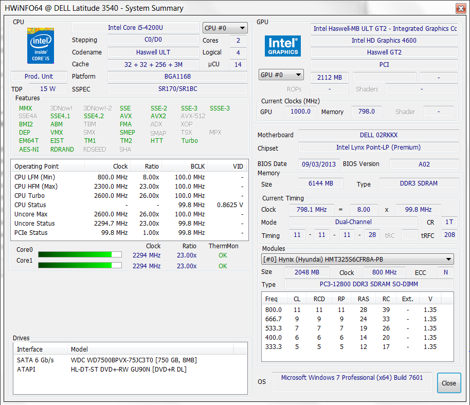The height and width of the screenshot is (405, 470).
Task: Click the 15 W TDP value
Action: pos(48,89)
